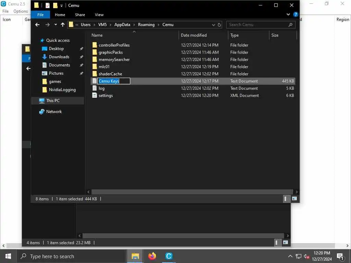Open Downloads in navigation pane
The width and height of the screenshot is (351, 263).
point(59,57)
